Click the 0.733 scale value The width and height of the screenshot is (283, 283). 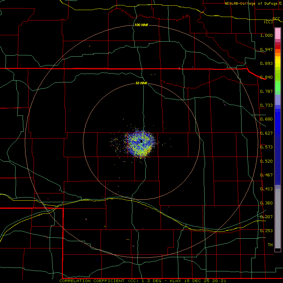click(266, 105)
